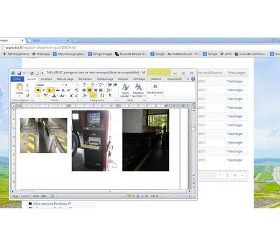
Task: Click the proofing error icon in status bar
Action: click(x=52, y=196)
